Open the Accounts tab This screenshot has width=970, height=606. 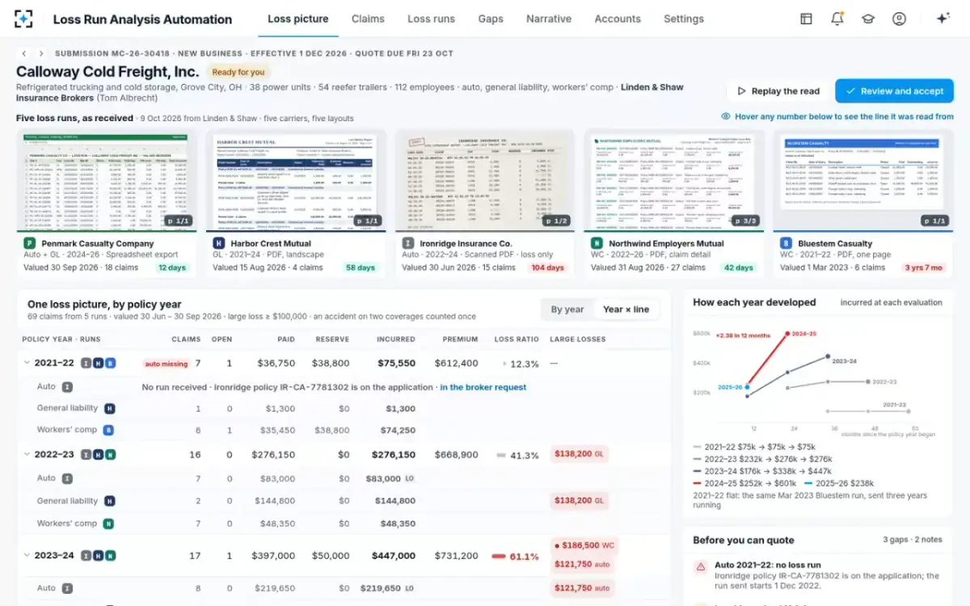618,19
